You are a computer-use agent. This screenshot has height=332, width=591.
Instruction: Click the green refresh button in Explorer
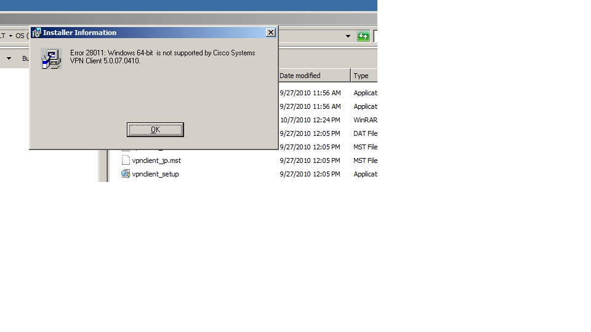point(363,36)
